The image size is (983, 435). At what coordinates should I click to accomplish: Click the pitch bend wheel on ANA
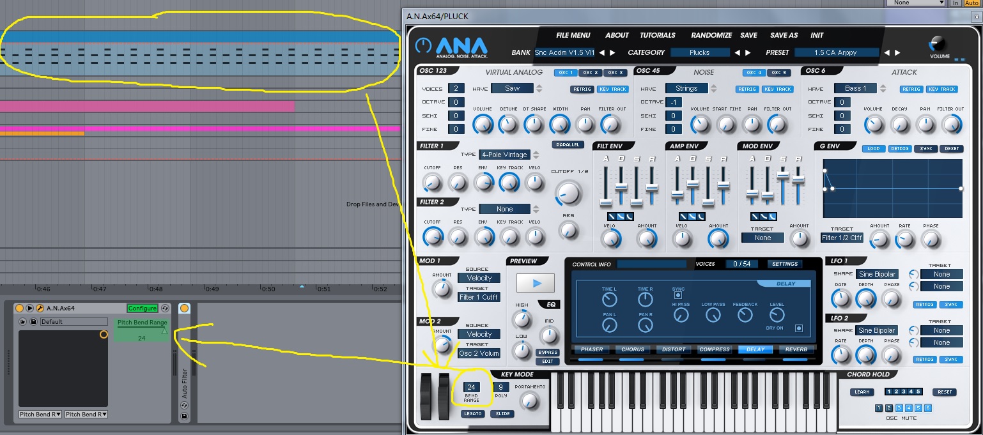425,397
